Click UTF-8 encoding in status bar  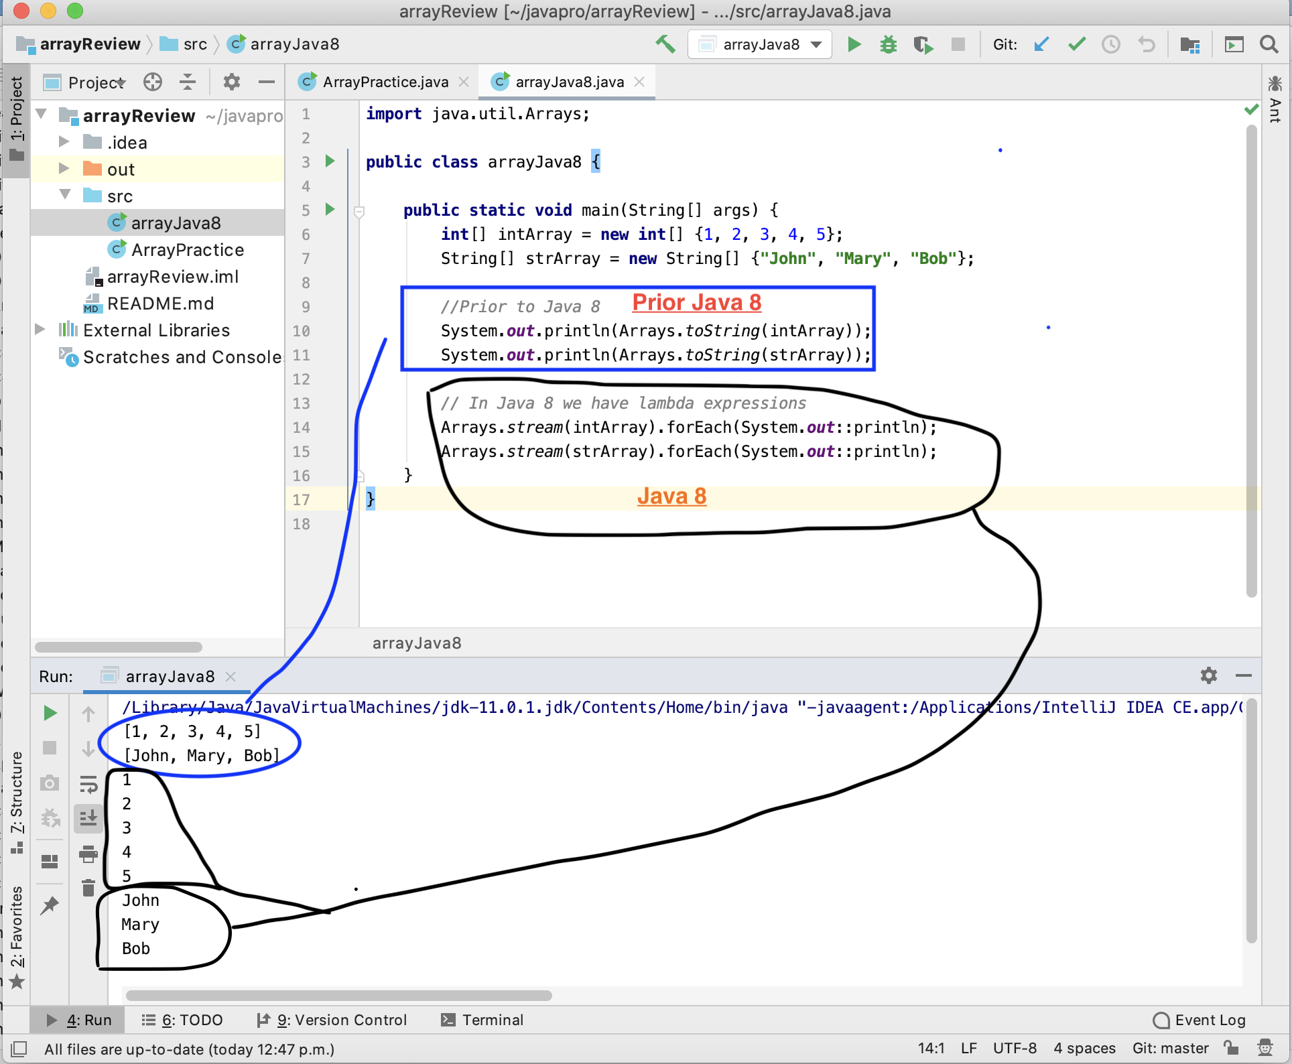coord(1015,1048)
